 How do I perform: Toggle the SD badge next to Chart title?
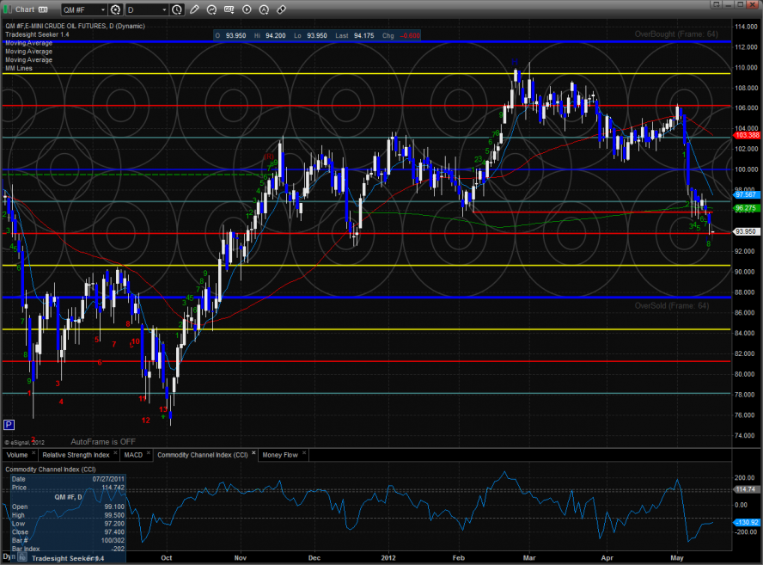click(43, 10)
